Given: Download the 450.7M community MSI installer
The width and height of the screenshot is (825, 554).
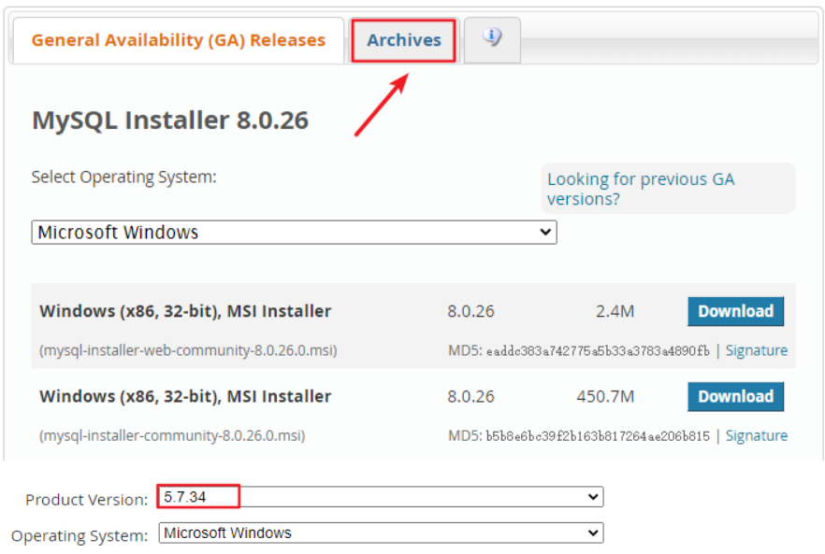Looking at the screenshot, I should (735, 396).
